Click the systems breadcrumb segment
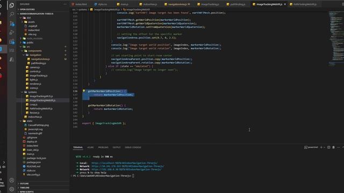Viewport: 344px width, 193px height. coord(83,10)
